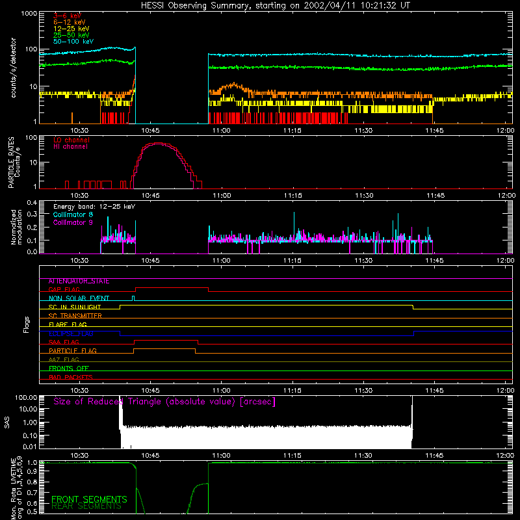Click the 1000 tick on counts axis
This screenshot has height=520, width=520.
click(x=29, y=14)
